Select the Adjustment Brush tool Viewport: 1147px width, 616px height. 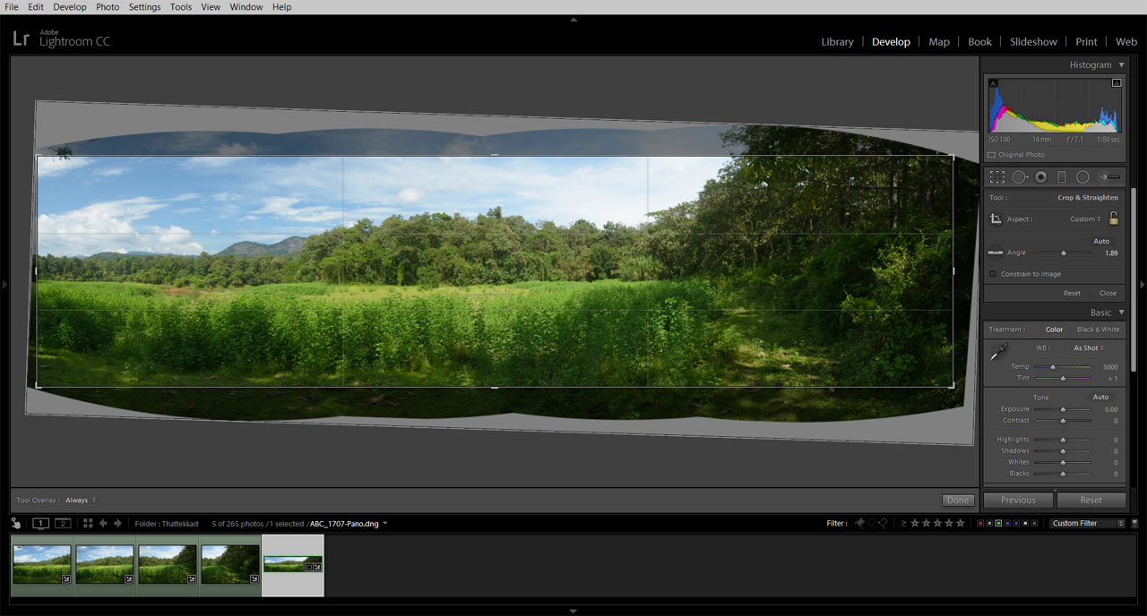click(x=1104, y=176)
